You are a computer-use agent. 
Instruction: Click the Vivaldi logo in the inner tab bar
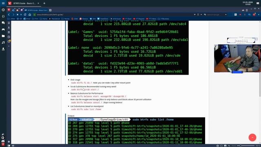click(x=9, y=10)
